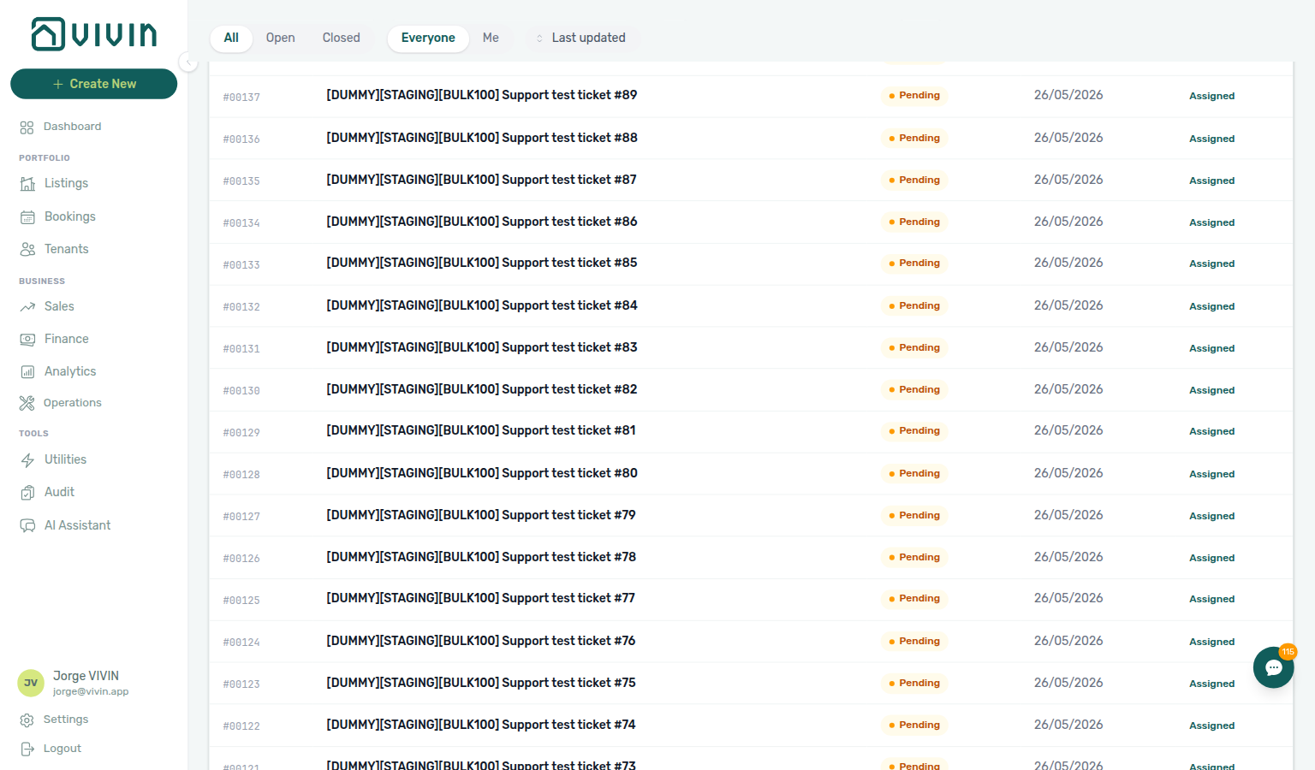The height and width of the screenshot is (770, 1315).
Task: Open the Operations section
Action: (72, 403)
